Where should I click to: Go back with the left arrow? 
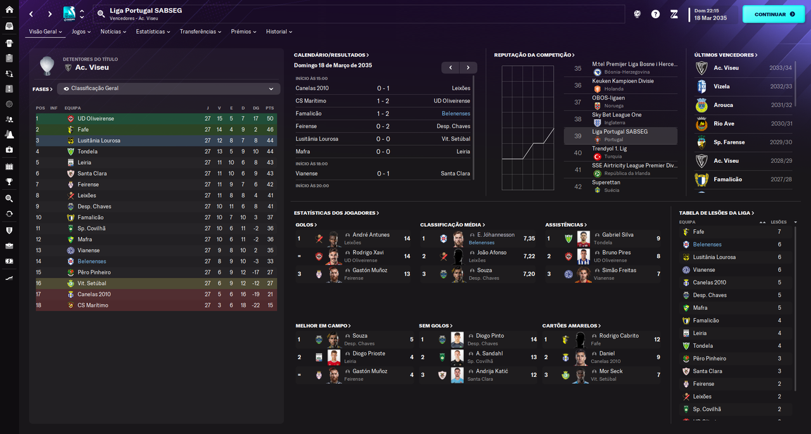tap(31, 14)
